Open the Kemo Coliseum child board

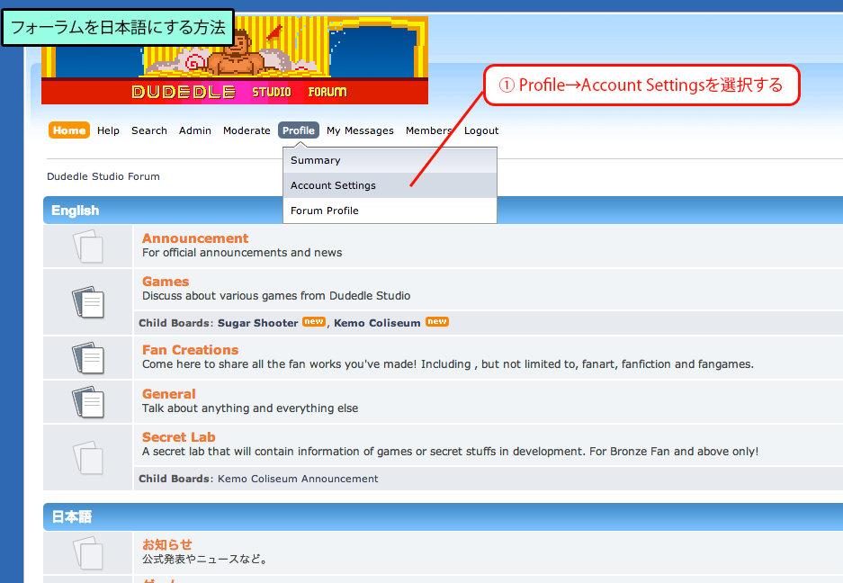[x=377, y=323]
